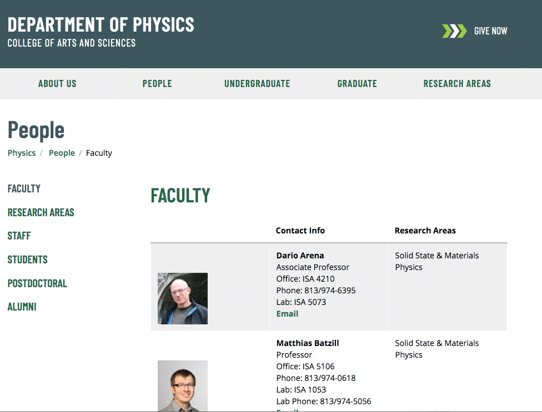This screenshot has width=542, height=412.
Task: Click the People breadcrumb link
Action: pyautogui.click(x=62, y=153)
